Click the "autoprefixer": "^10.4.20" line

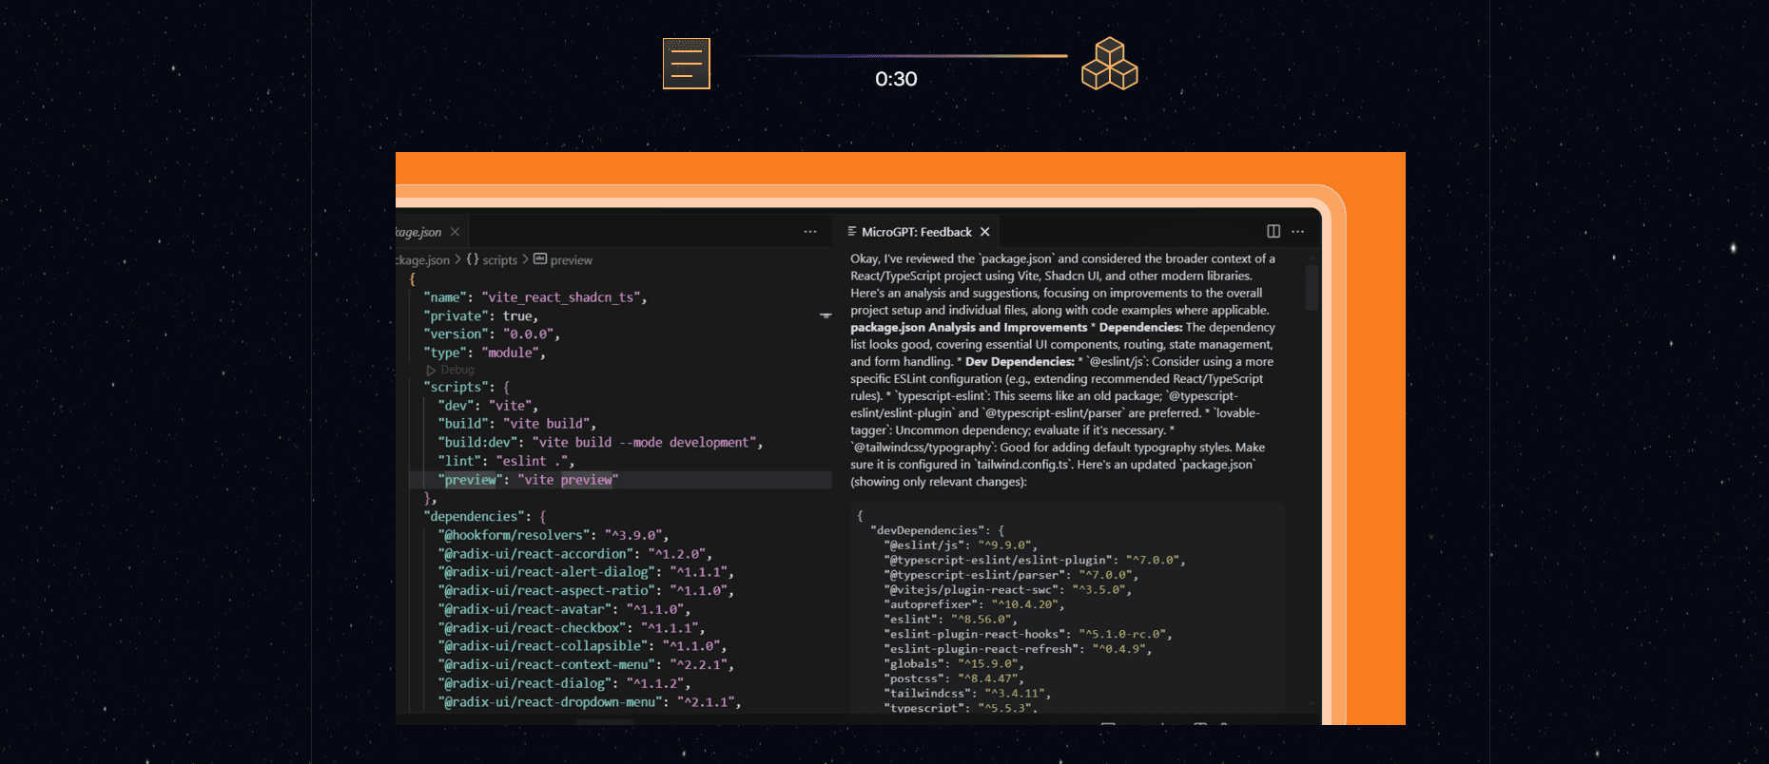[x=974, y=604]
